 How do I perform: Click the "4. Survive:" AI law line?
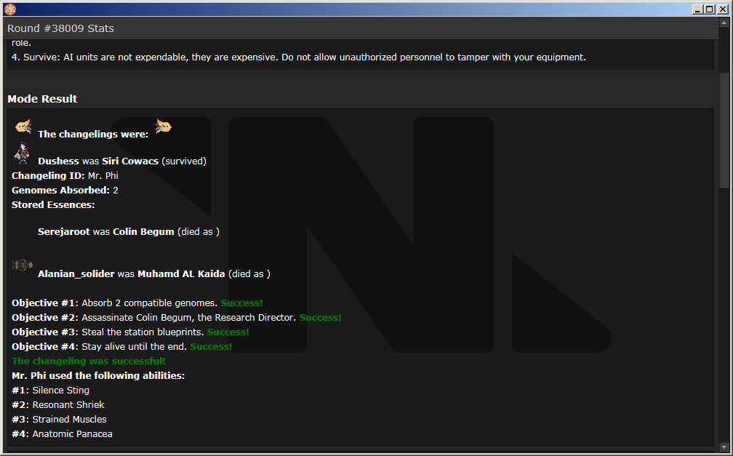click(299, 57)
